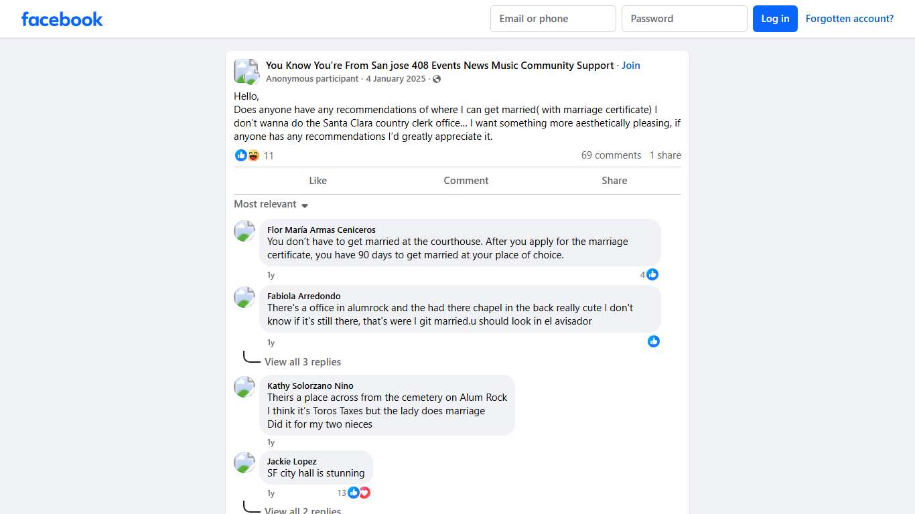
Task: Expand View all 3 replies
Action: 303,362
